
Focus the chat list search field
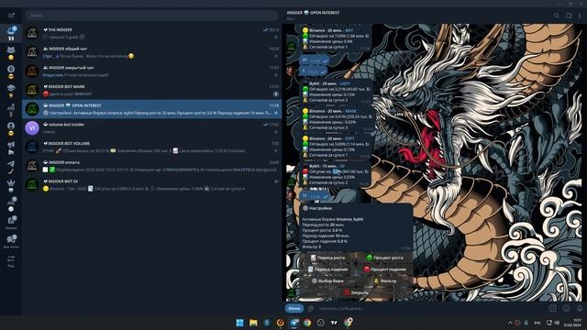(x=151, y=16)
